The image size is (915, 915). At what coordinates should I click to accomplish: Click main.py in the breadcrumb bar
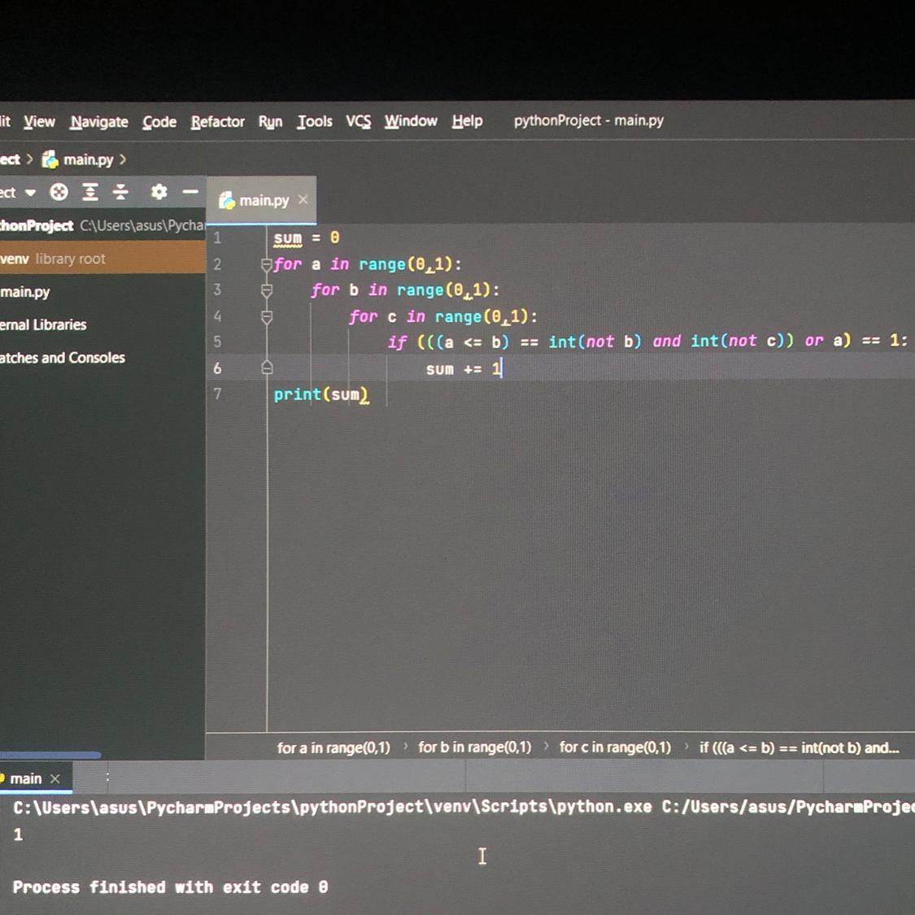[88, 159]
